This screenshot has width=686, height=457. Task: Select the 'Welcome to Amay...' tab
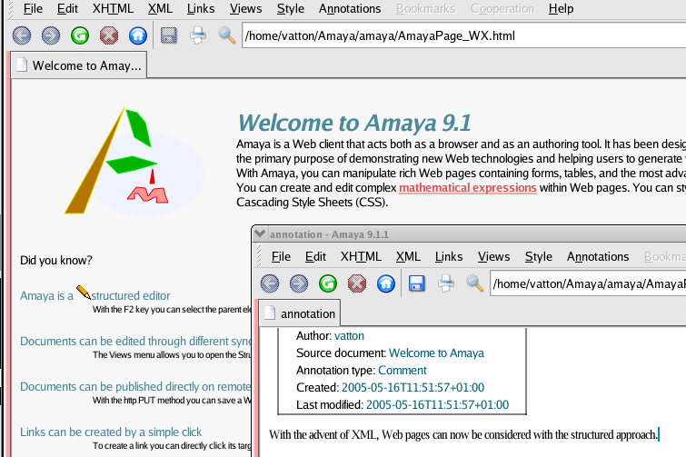79,65
